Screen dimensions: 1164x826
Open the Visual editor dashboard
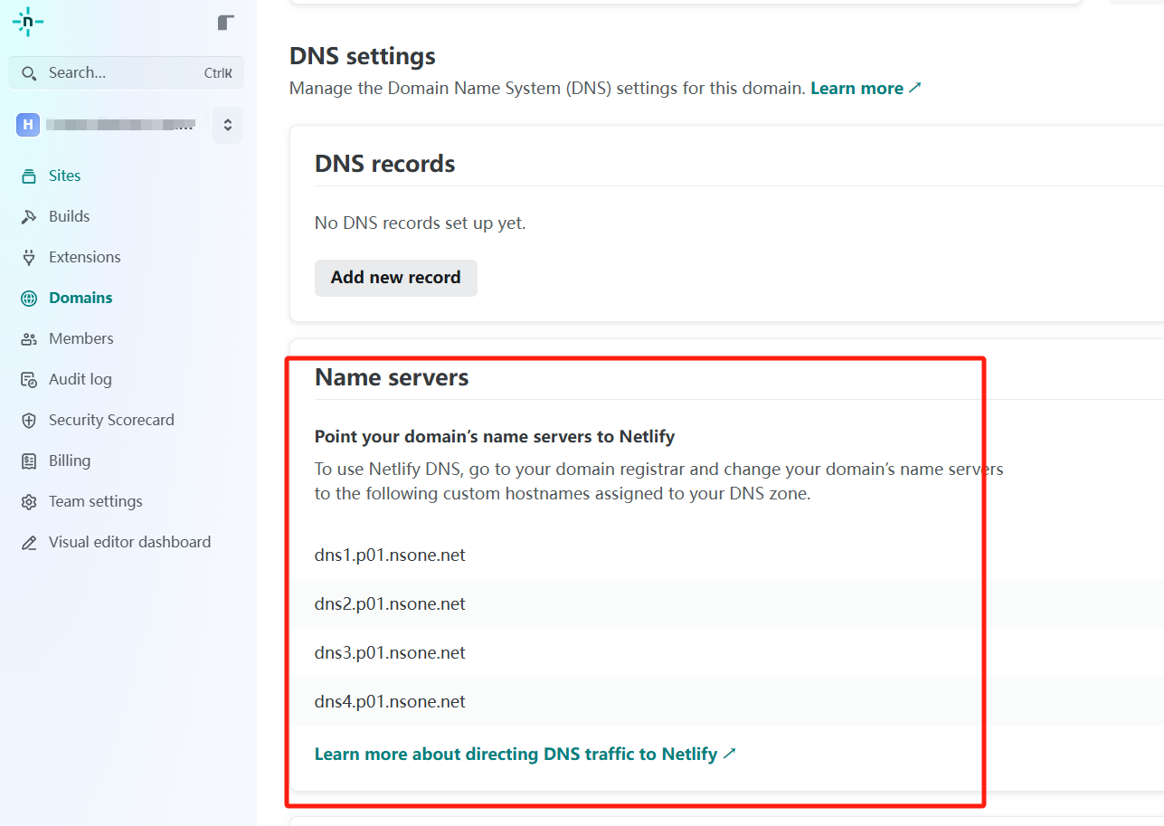[129, 542]
